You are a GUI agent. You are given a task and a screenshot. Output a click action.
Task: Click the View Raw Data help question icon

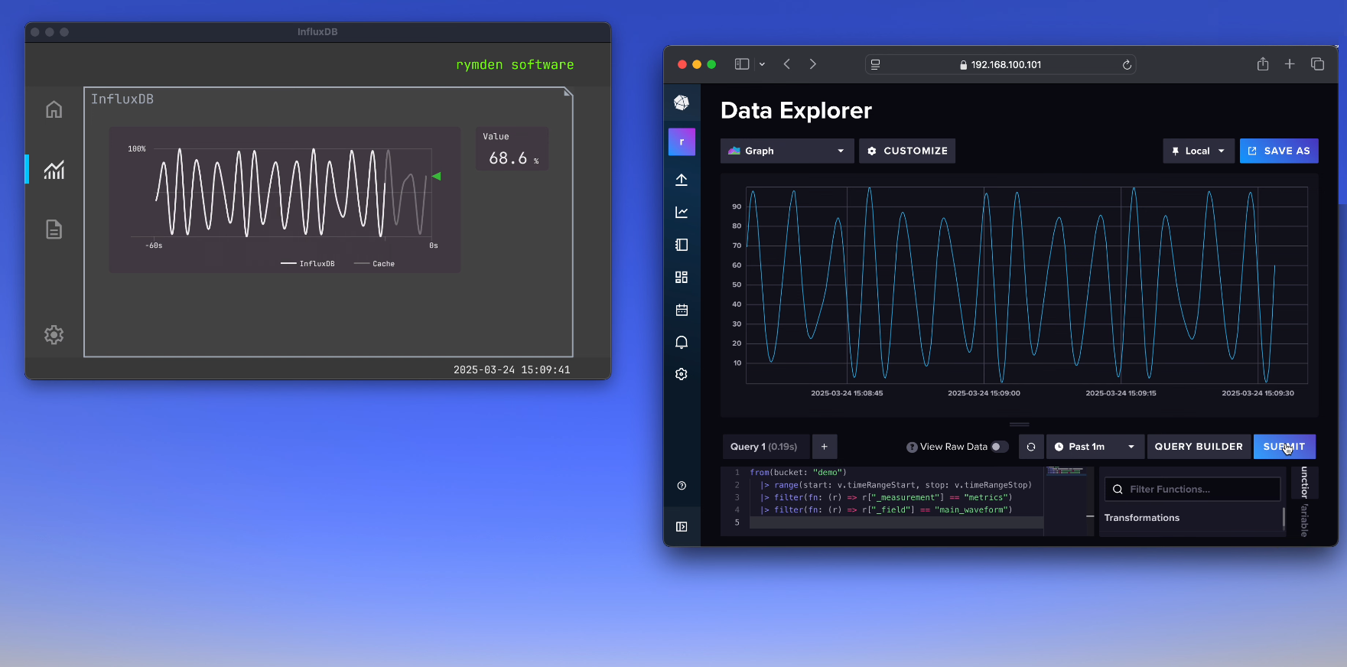click(x=912, y=447)
